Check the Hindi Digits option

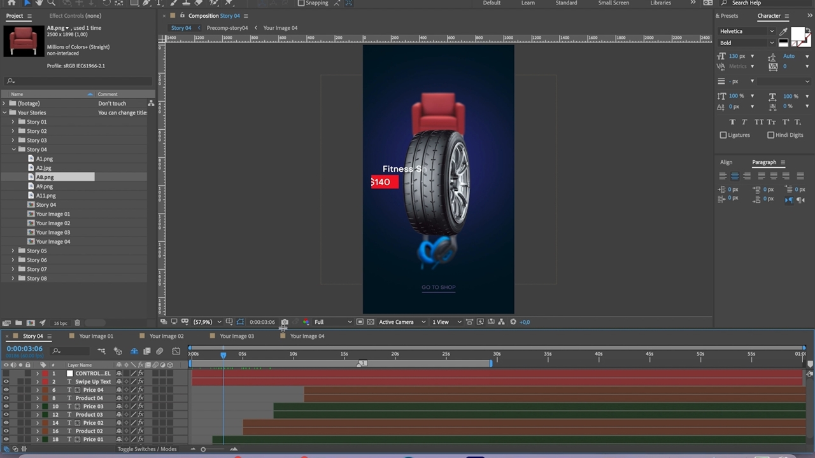pos(770,135)
